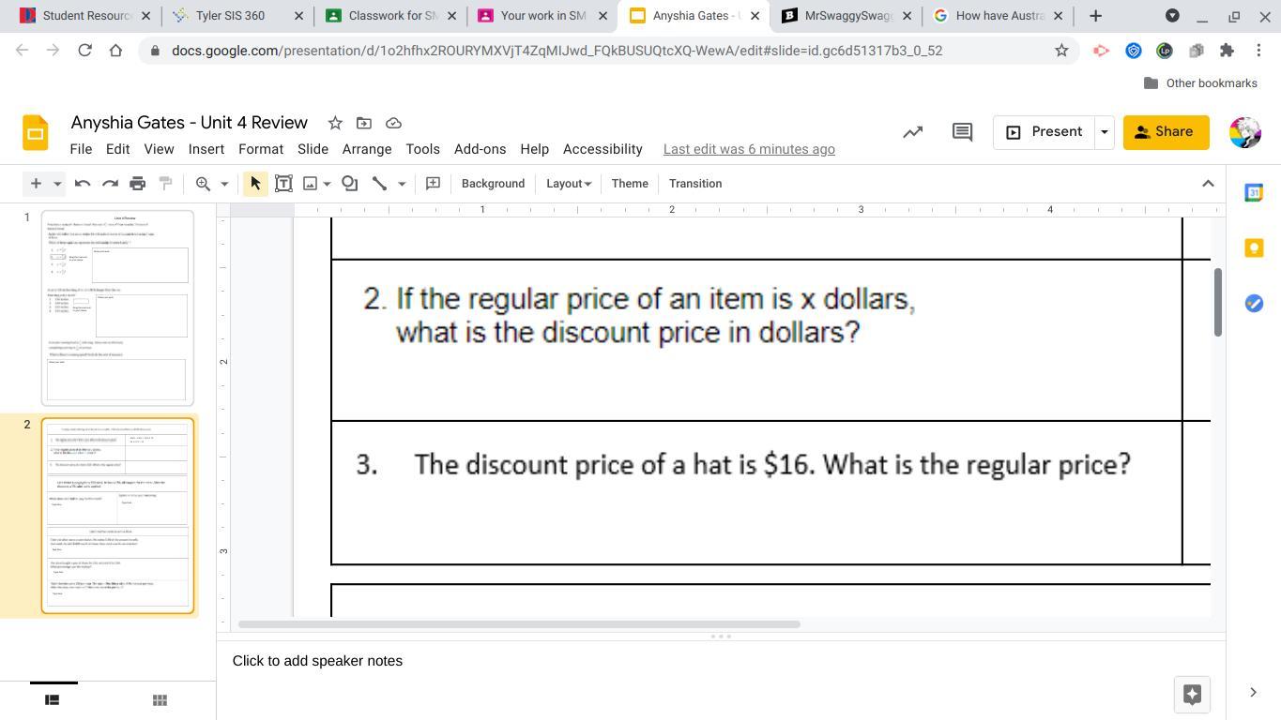Open the Insert menu
Image resolution: width=1281 pixels, height=720 pixels.
[206, 149]
